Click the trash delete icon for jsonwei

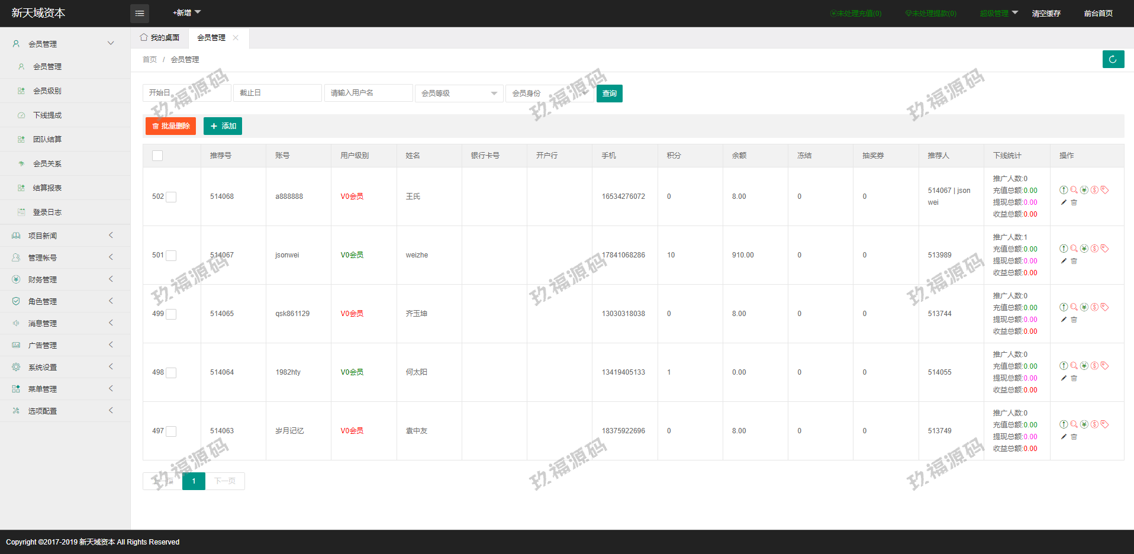pos(1074,261)
